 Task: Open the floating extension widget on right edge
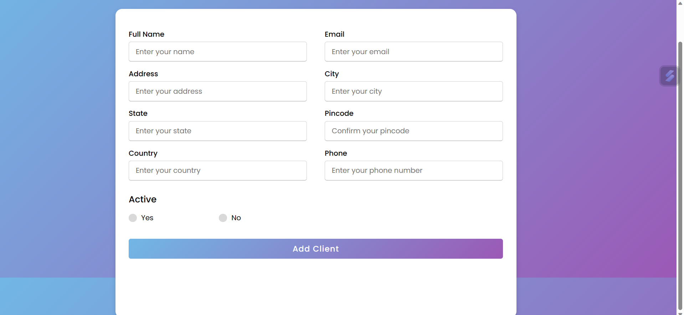[670, 76]
